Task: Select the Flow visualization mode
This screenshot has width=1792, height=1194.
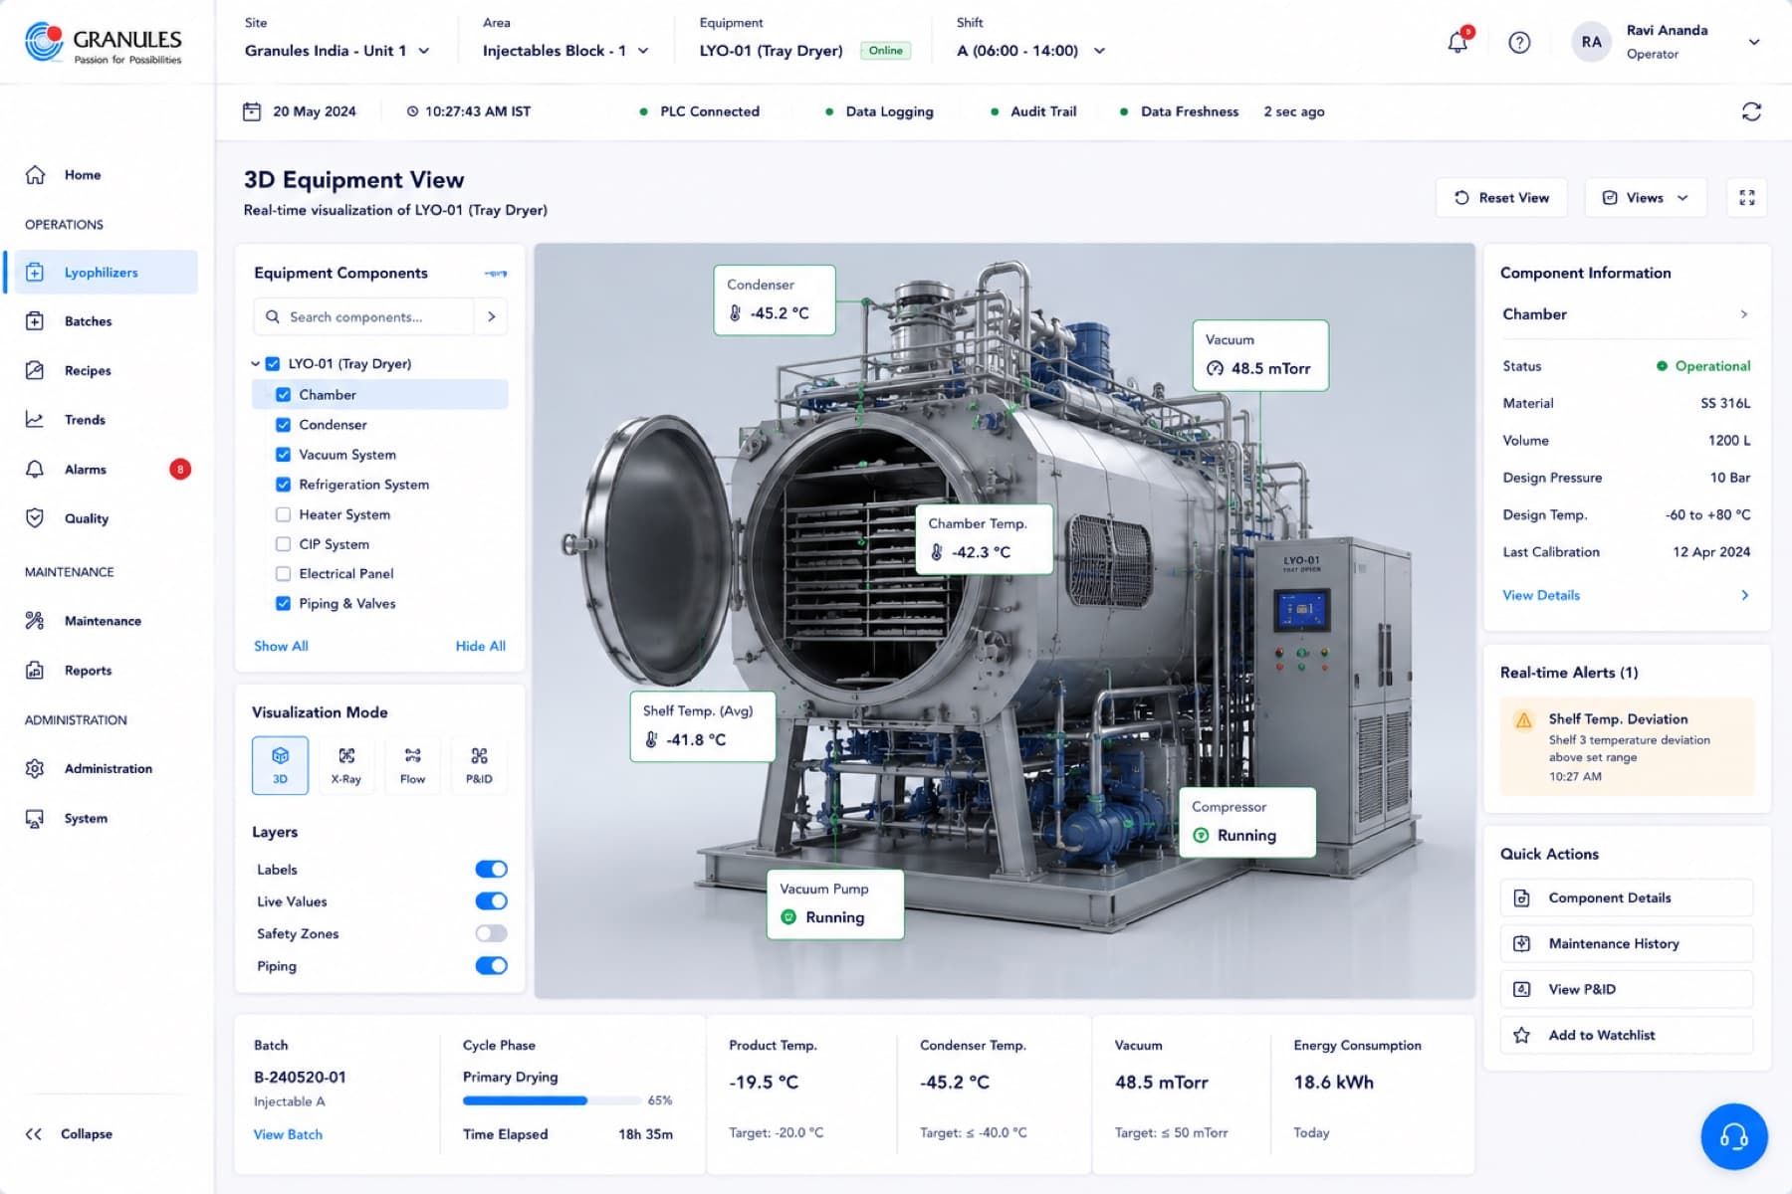Action: point(412,765)
